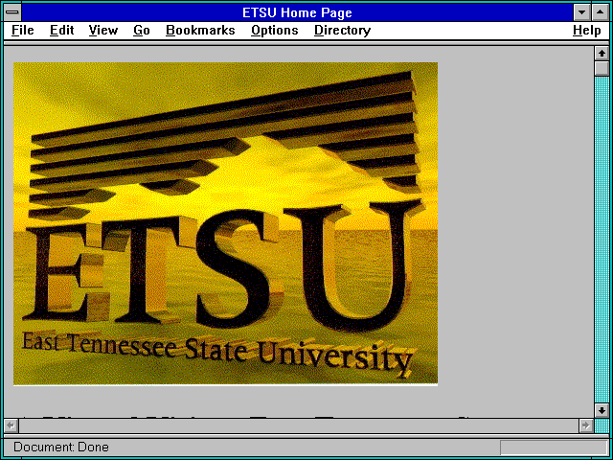
Task: Click the vertical scrollbar thumb
Action: tap(602, 68)
